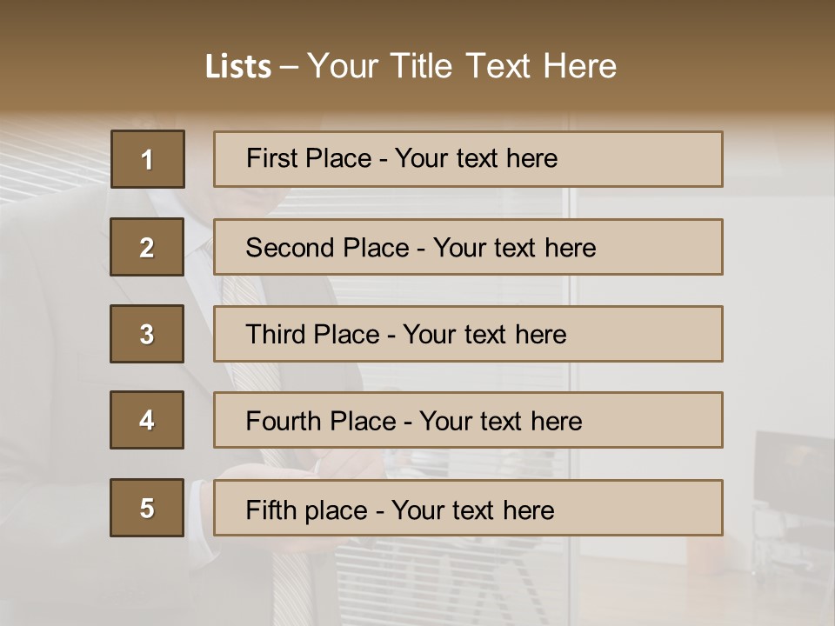This screenshot has width=835, height=626.
Task: Click the words 'Third Place' in the third bar
Action: click(312, 334)
